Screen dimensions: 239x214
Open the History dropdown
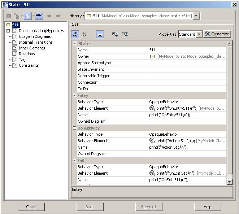196,16
